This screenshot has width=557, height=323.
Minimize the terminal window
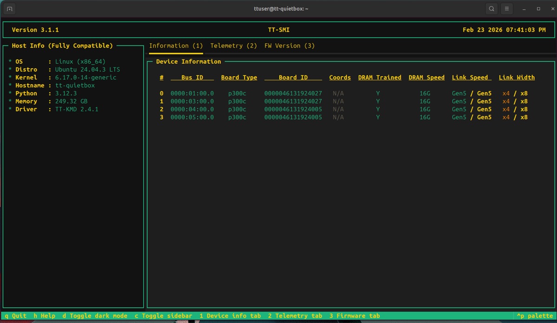coord(524,9)
